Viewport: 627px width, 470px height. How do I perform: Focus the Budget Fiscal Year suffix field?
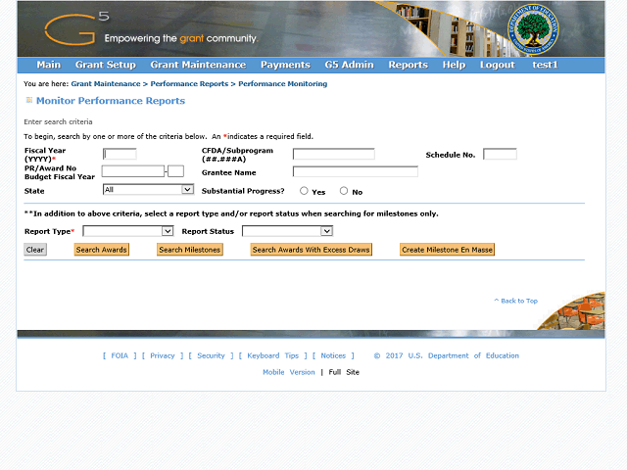(x=176, y=171)
